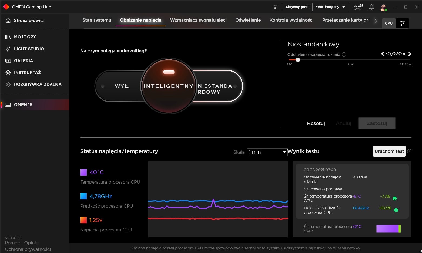Open the sliders settings icon next to CPU

click(x=402, y=23)
